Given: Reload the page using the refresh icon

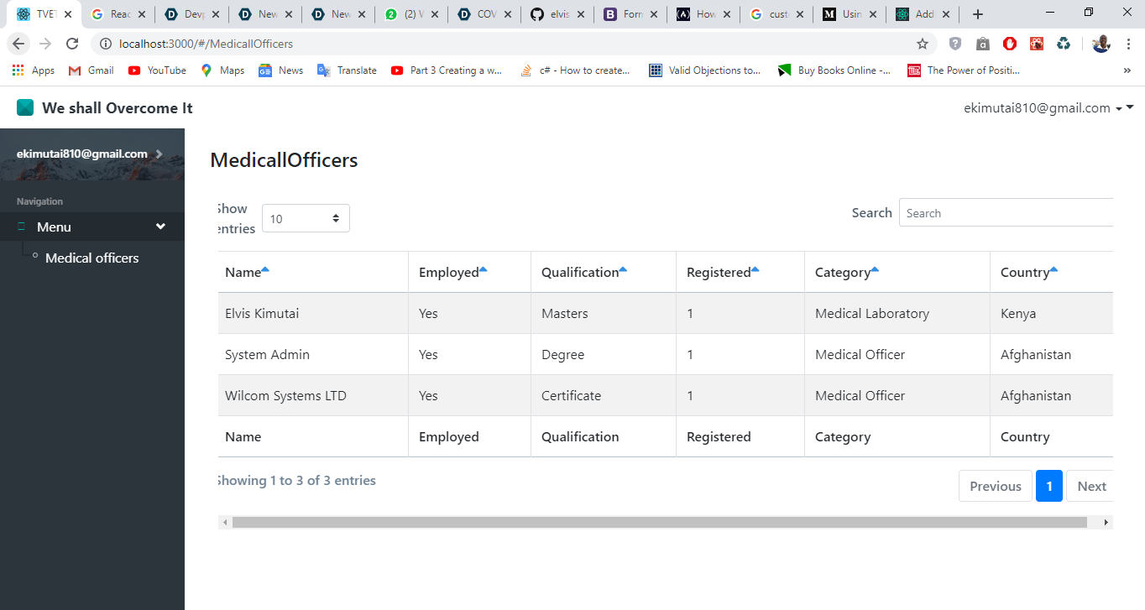Looking at the screenshot, I should [72, 44].
